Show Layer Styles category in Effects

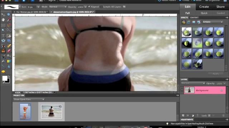coord(189,22)
